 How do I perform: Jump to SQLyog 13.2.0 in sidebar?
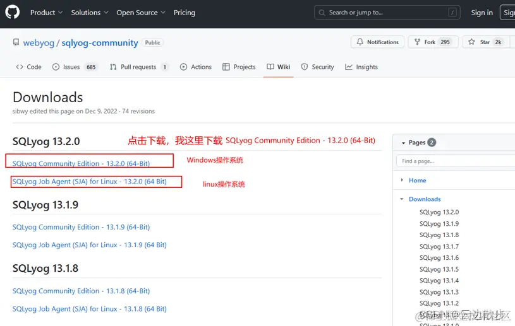(x=439, y=212)
